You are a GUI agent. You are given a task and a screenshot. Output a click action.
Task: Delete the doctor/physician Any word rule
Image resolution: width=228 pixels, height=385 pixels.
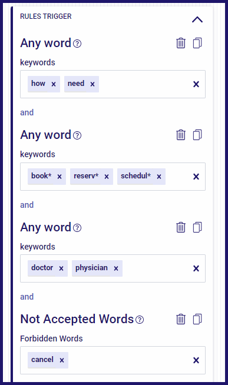181,227
